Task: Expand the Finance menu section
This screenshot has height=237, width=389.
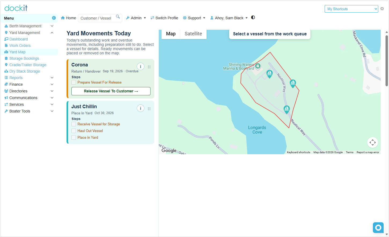Action: tap(29, 84)
